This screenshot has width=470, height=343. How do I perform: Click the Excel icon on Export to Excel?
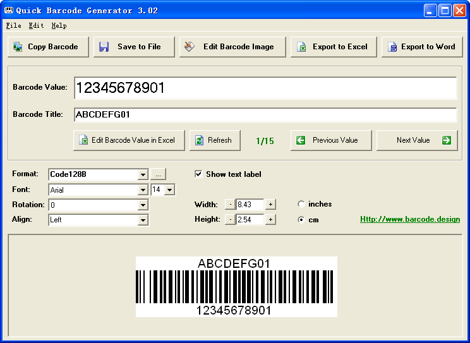[301, 47]
